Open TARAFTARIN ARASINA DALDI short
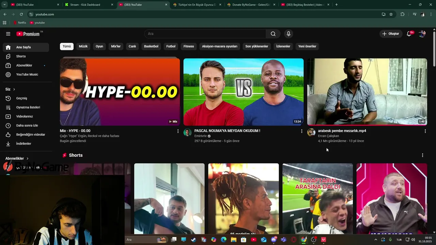This screenshot has height=245, width=436. (x=318, y=199)
